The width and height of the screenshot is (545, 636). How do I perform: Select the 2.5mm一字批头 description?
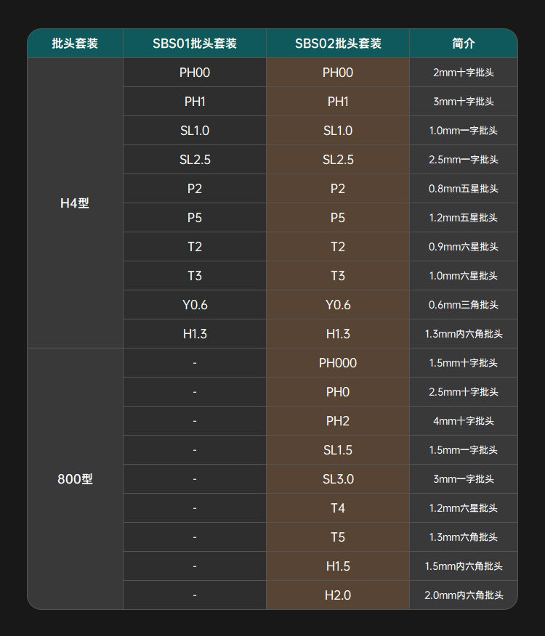(464, 160)
